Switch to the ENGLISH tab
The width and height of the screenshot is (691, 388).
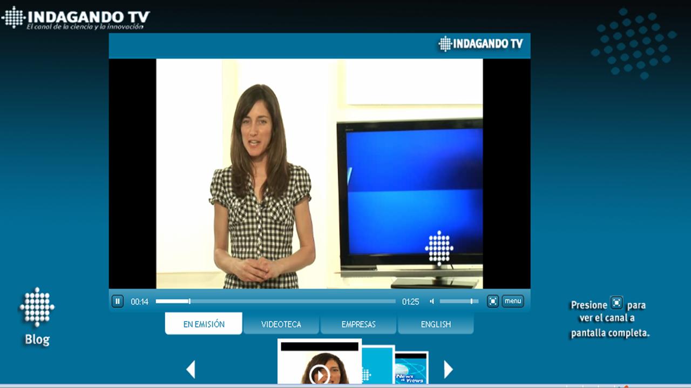pos(436,324)
